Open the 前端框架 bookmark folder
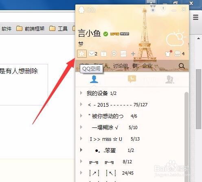Viewport: 202px width, 182px height. tap(30, 29)
